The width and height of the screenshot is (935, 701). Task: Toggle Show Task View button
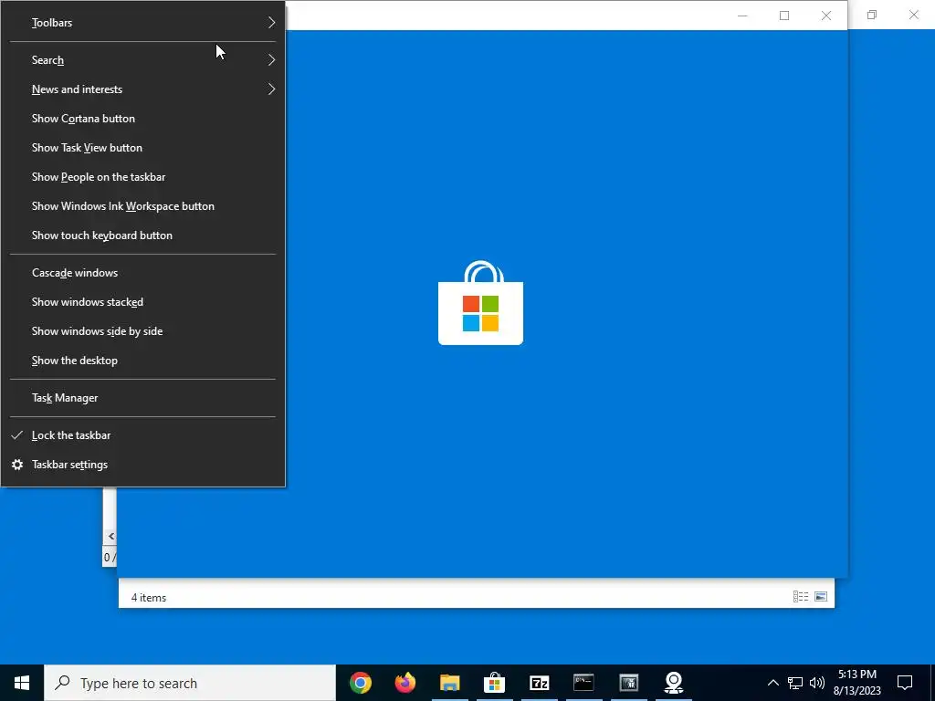click(143, 147)
